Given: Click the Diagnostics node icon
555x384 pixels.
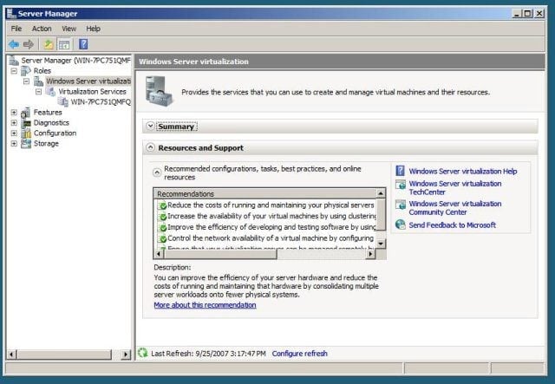Looking at the screenshot, I should coord(26,123).
